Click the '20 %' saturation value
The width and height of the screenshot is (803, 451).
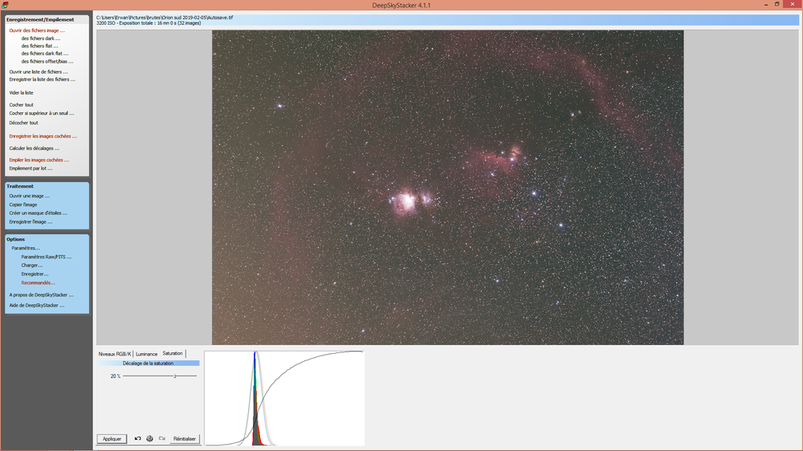tap(115, 376)
